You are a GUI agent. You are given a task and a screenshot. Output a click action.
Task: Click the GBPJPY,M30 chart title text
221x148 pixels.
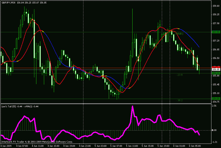click(8, 3)
